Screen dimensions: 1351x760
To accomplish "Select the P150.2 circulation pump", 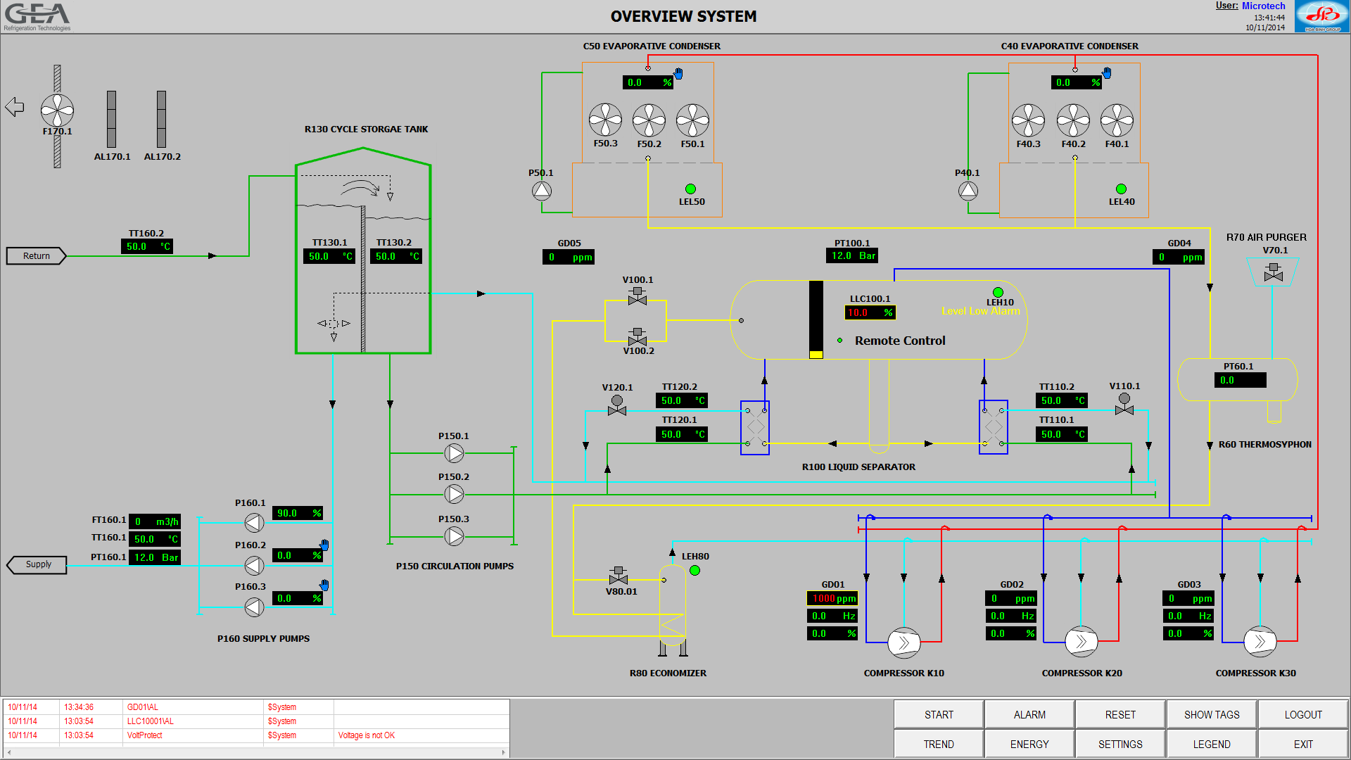I will pyautogui.click(x=455, y=495).
